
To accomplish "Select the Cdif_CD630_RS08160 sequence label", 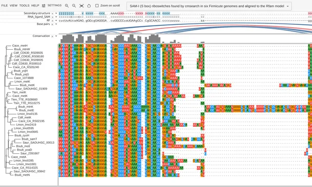I will click(29, 56).
